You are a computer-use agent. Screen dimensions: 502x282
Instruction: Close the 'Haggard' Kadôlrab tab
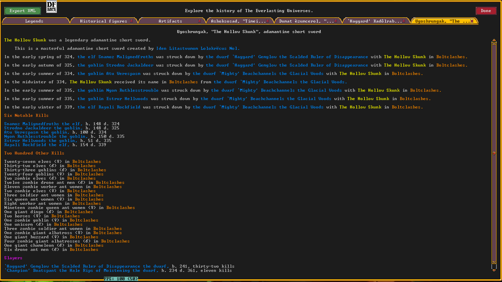tap(404, 21)
